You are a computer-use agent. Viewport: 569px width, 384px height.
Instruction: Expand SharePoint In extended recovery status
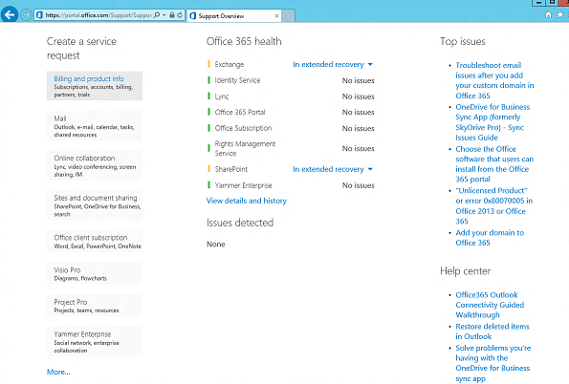333,169
